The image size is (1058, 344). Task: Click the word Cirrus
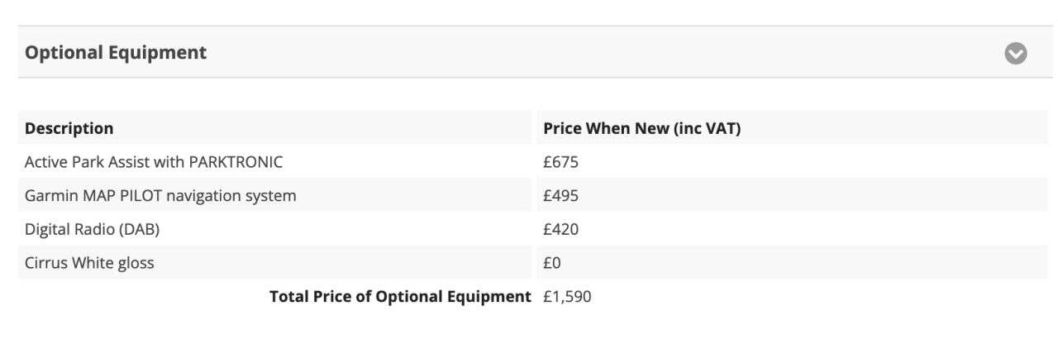[43, 264]
